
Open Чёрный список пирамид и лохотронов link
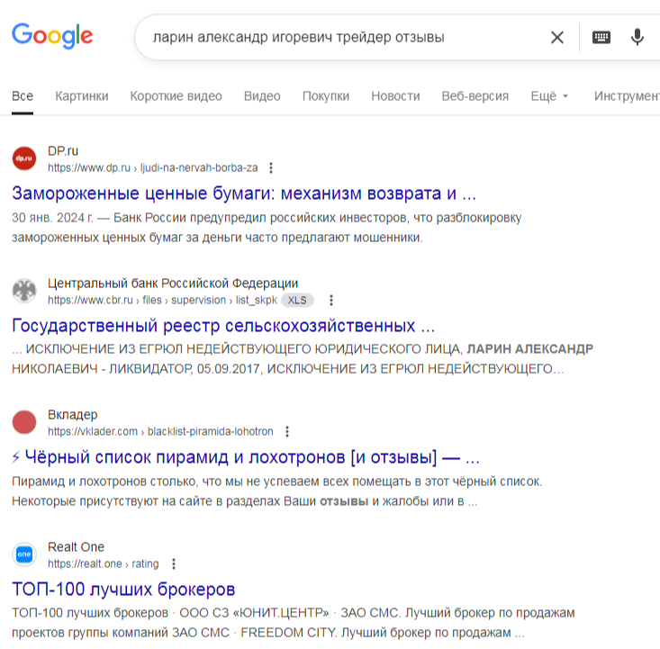(x=246, y=456)
